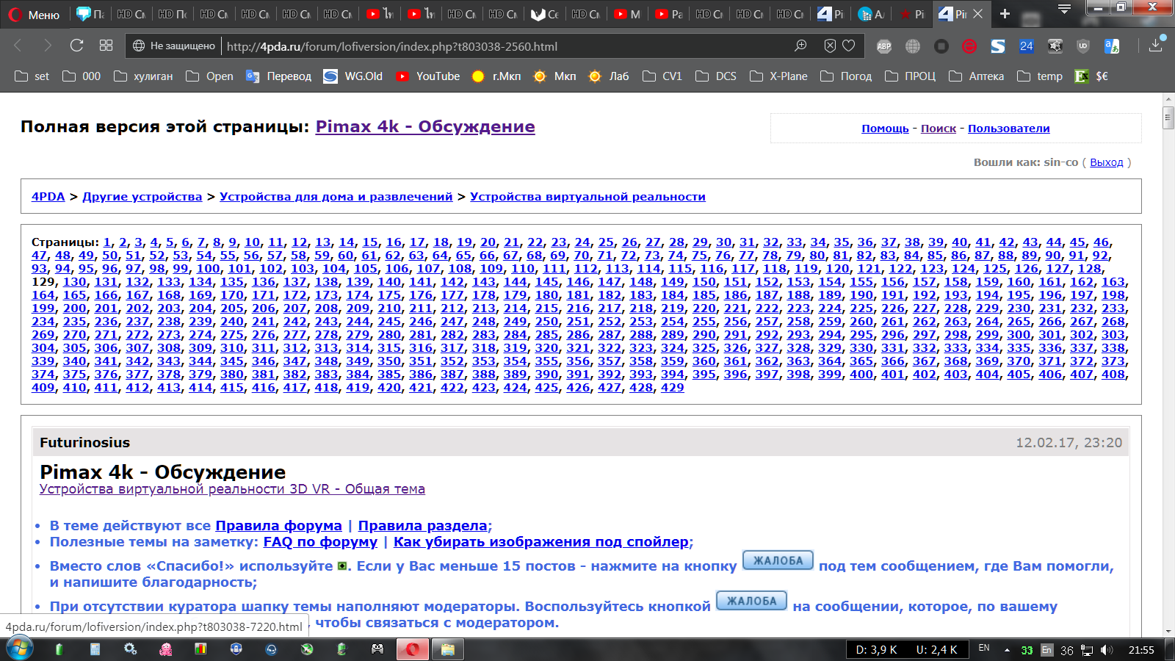
Task: Click the first ЖАЛОБА button image
Action: [x=778, y=560]
